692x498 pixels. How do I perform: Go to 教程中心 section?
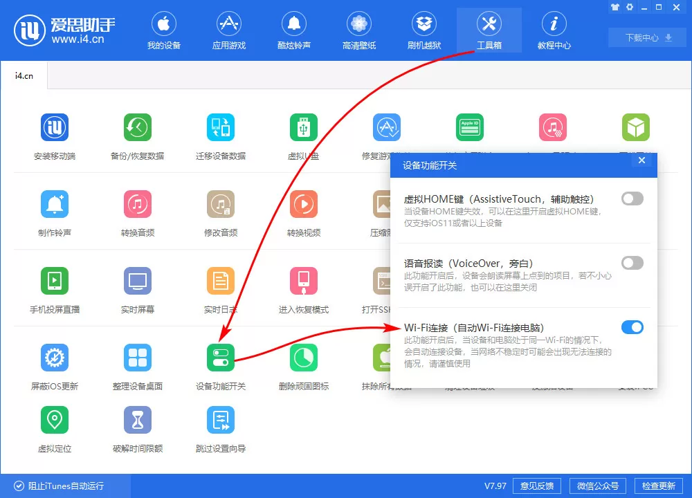tap(554, 30)
